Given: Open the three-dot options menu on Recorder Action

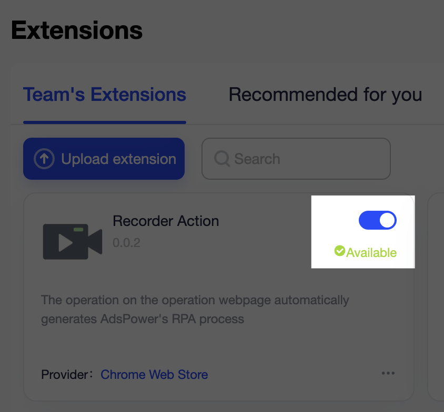Looking at the screenshot, I should pos(388,373).
